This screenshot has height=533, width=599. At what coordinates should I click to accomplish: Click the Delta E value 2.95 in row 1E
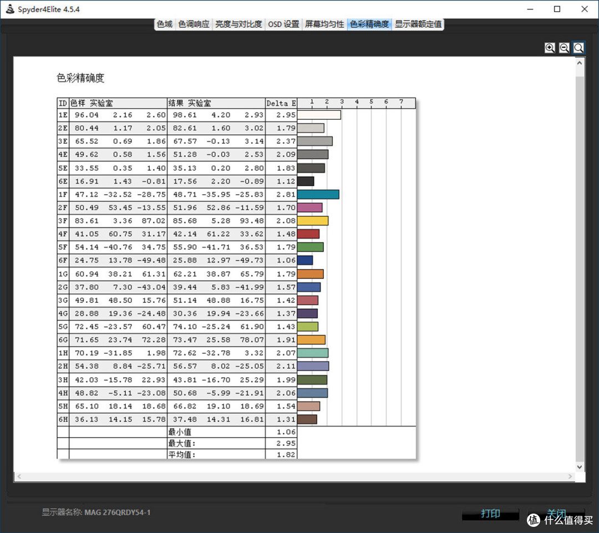286,115
